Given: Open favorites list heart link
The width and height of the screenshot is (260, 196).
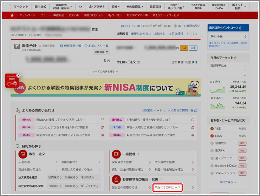Looking at the screenshot, I should click(96, 46).
